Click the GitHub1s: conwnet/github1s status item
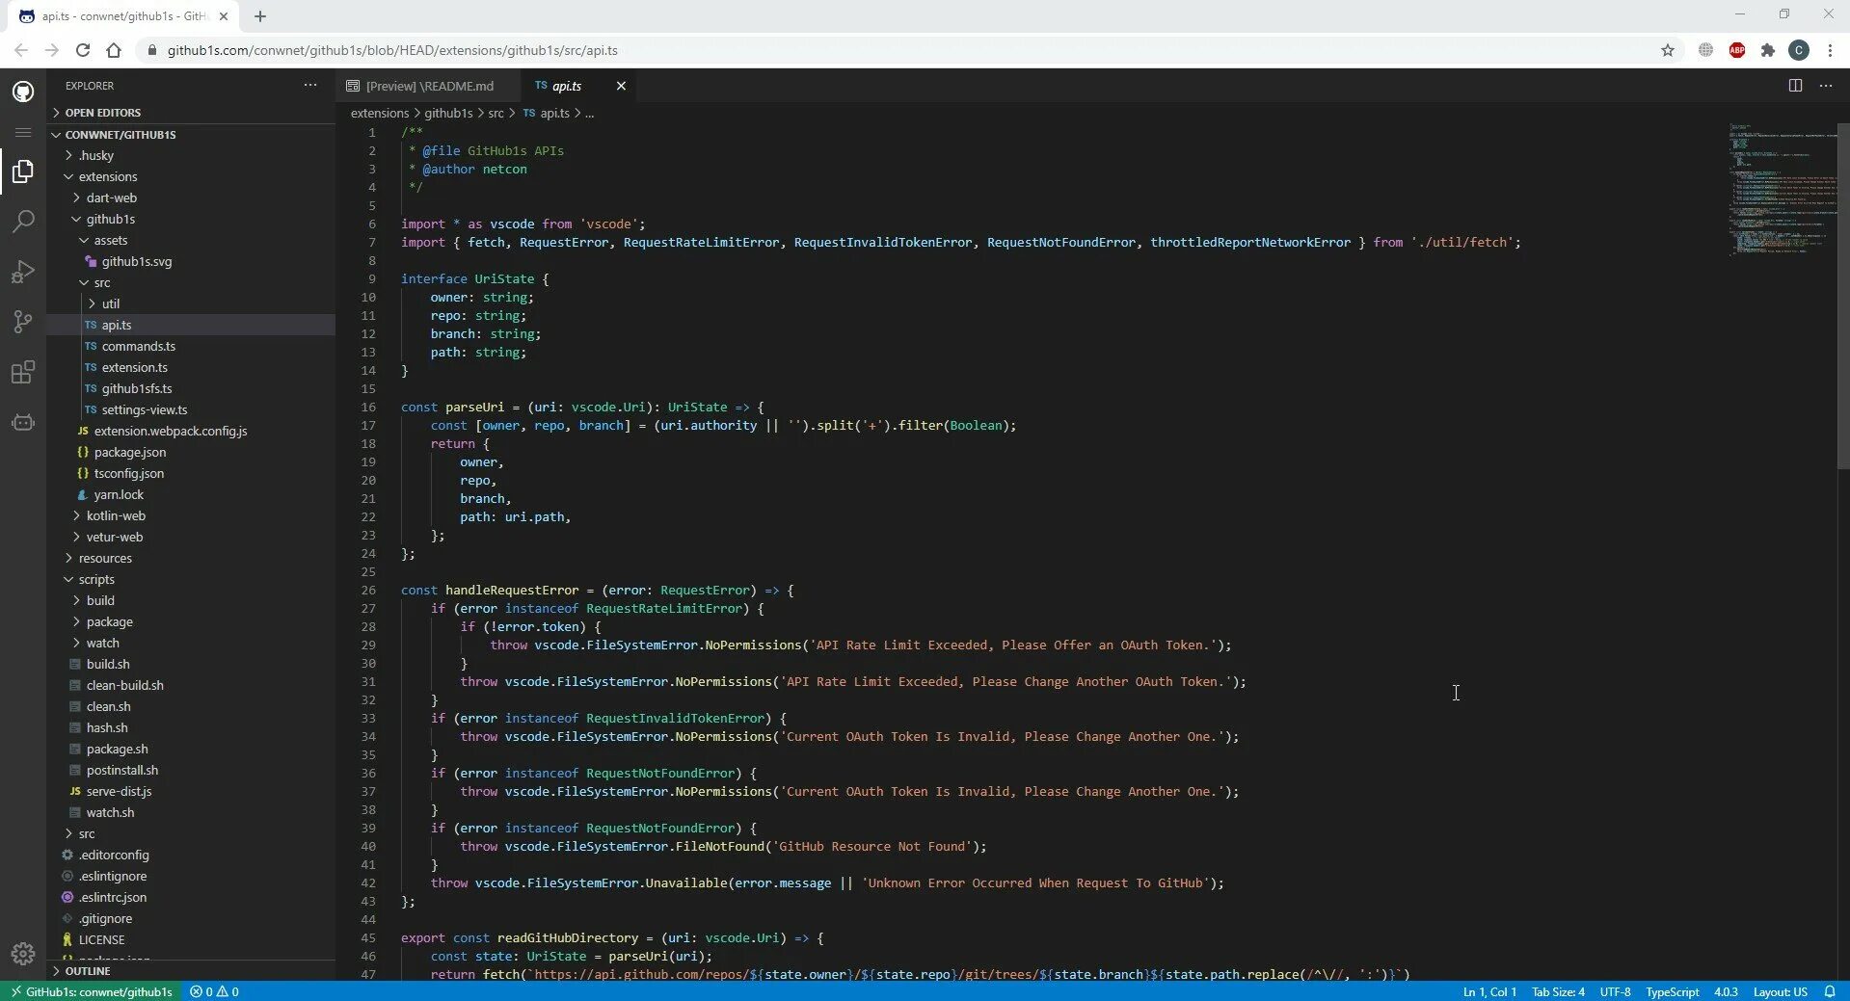Screen dimensions: 1850x1001 click(x=92, y=991)
